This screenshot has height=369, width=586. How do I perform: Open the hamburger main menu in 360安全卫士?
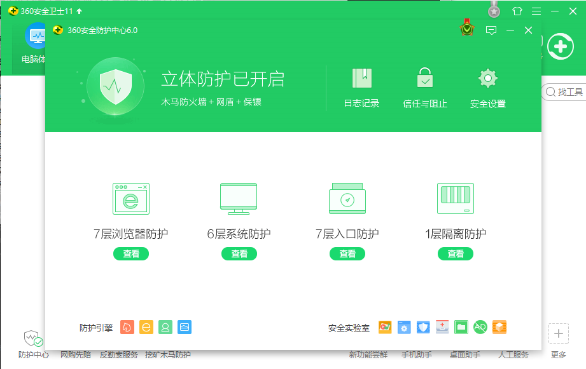point(536,11)
